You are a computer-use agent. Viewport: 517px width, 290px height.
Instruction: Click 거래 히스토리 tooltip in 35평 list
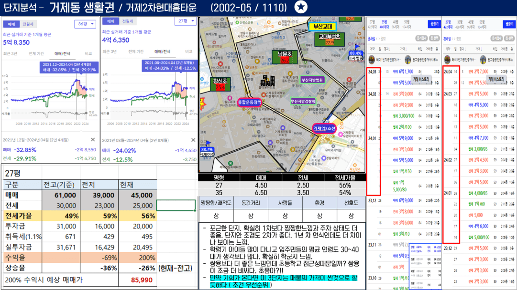coord(421,79)
